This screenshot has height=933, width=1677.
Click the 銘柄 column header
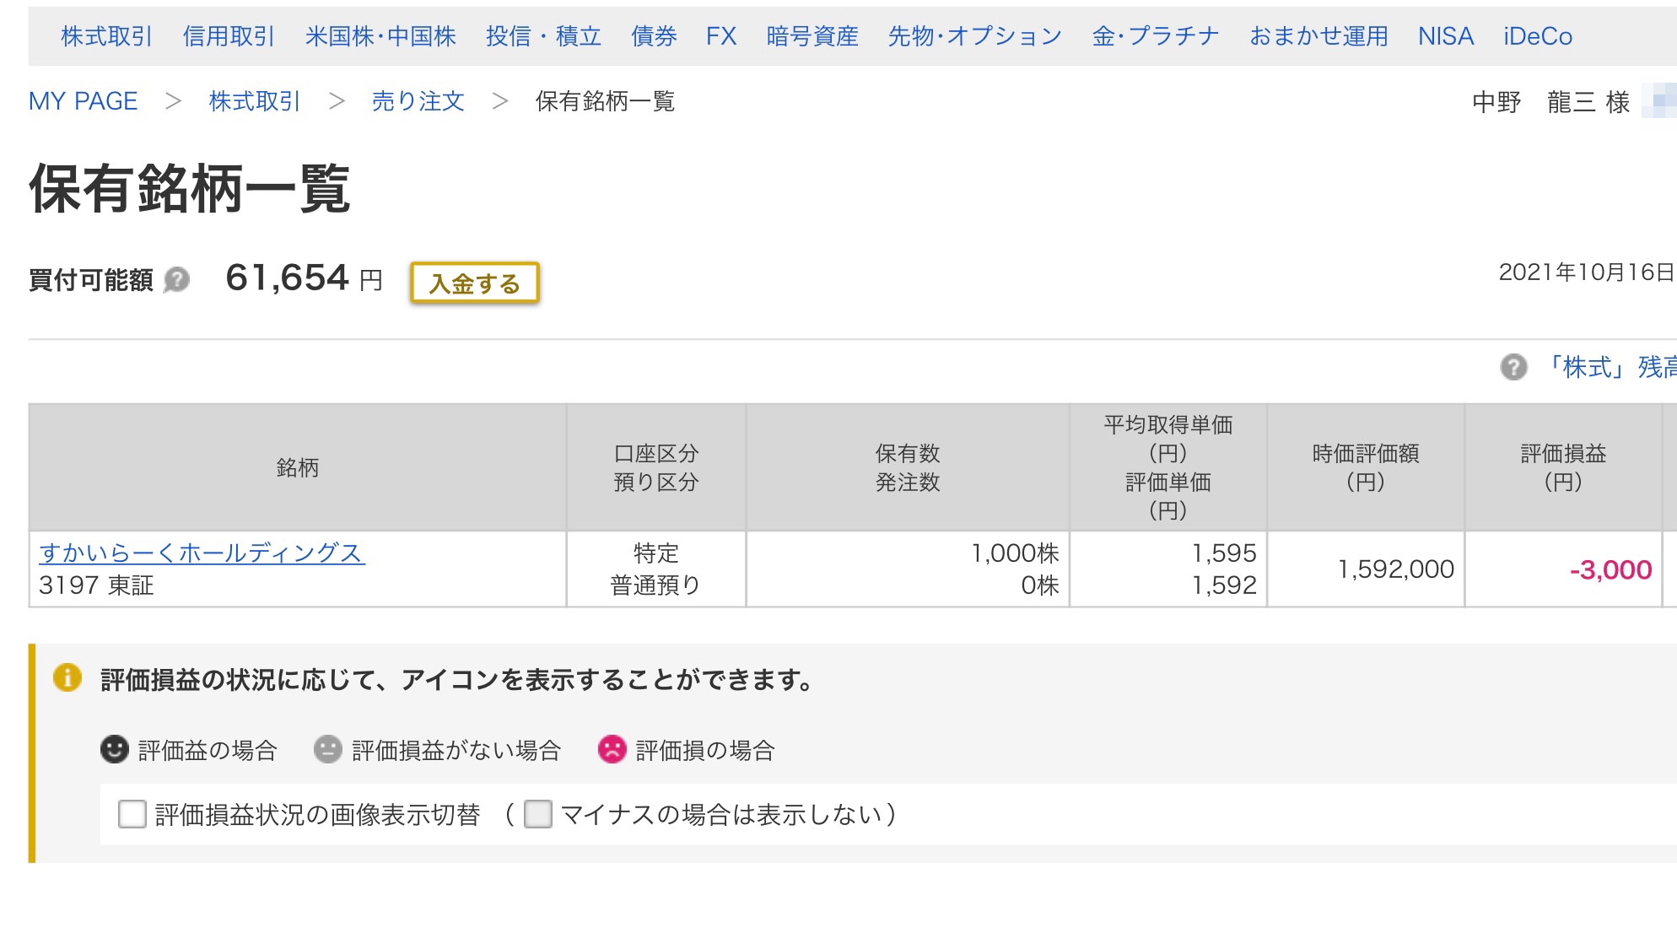[297, 467]
